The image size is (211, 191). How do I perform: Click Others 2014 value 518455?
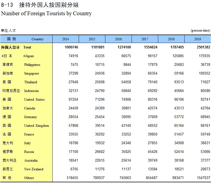[x=72, y=178]
